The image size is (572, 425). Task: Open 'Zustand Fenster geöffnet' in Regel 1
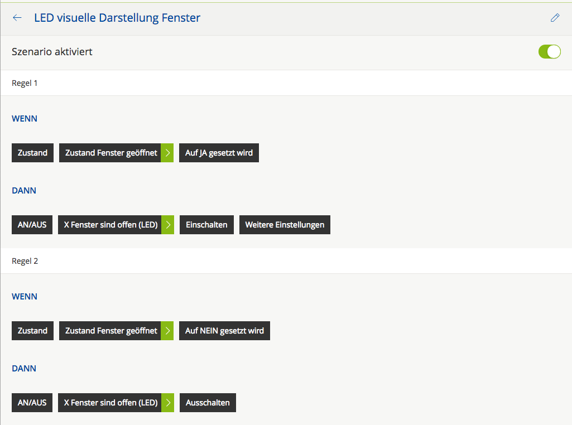[110, 153]
